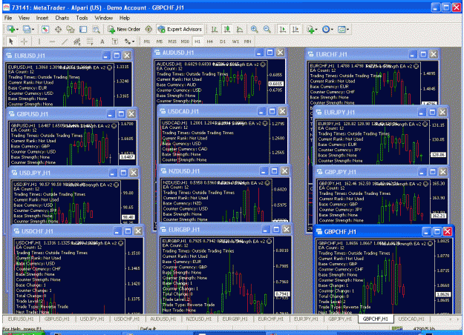Expand the Templates dropdown arrow

pos(347,30)
